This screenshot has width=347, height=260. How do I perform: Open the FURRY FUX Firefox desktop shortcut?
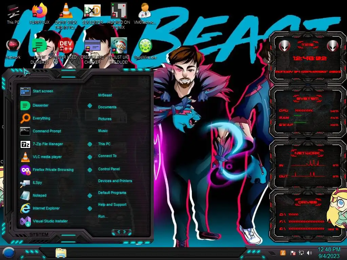coord(40,14)
